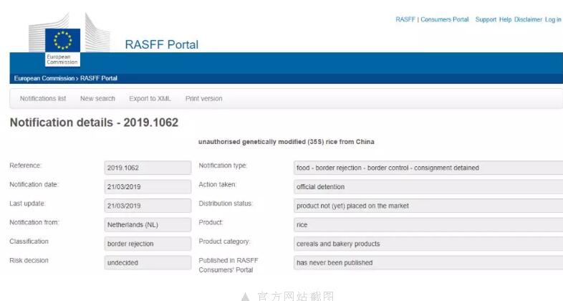
Task: Click the Reference field showing 2019.1062
Action: tap(148, 168)
